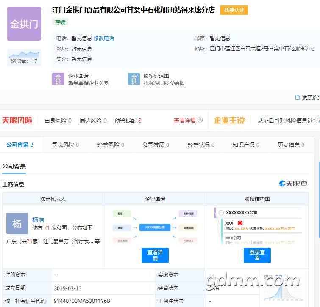Click the 我要认证 orange button
Screen dimensions: 320x307
pos(234,10)
